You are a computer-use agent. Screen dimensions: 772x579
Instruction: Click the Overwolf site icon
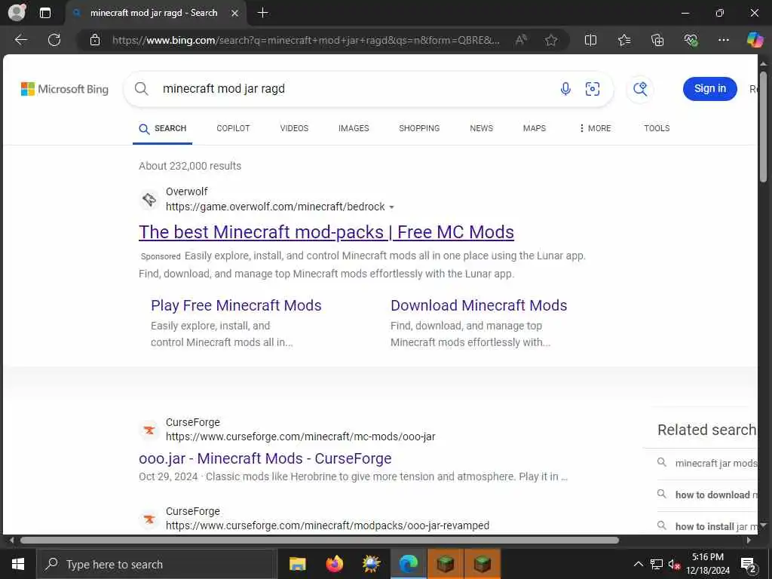point(149,199)
